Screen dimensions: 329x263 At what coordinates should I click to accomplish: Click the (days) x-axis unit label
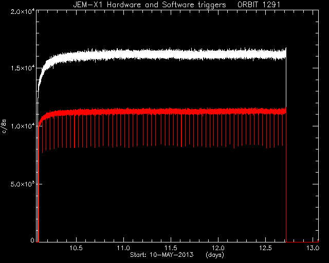coord(215,255)
